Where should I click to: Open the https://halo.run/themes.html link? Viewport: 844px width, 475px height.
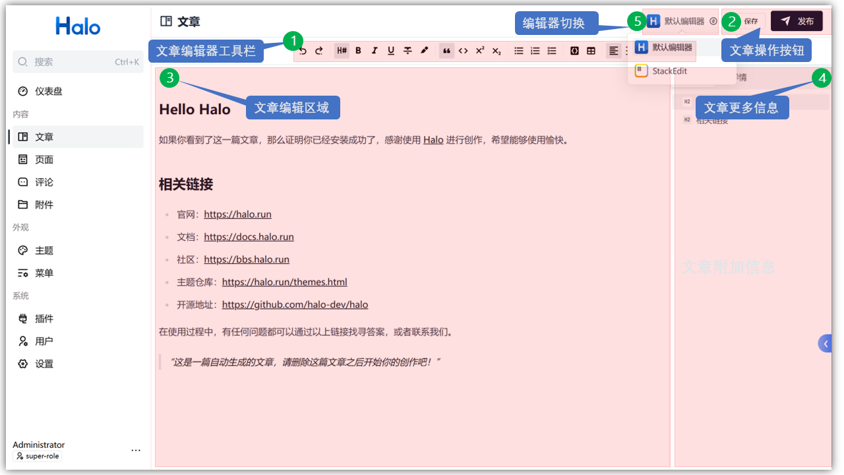[x=284, y=282]
